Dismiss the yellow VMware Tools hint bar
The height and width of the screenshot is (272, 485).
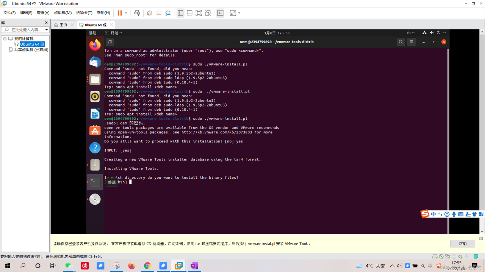pyautogui.click(x=481, y=238)
